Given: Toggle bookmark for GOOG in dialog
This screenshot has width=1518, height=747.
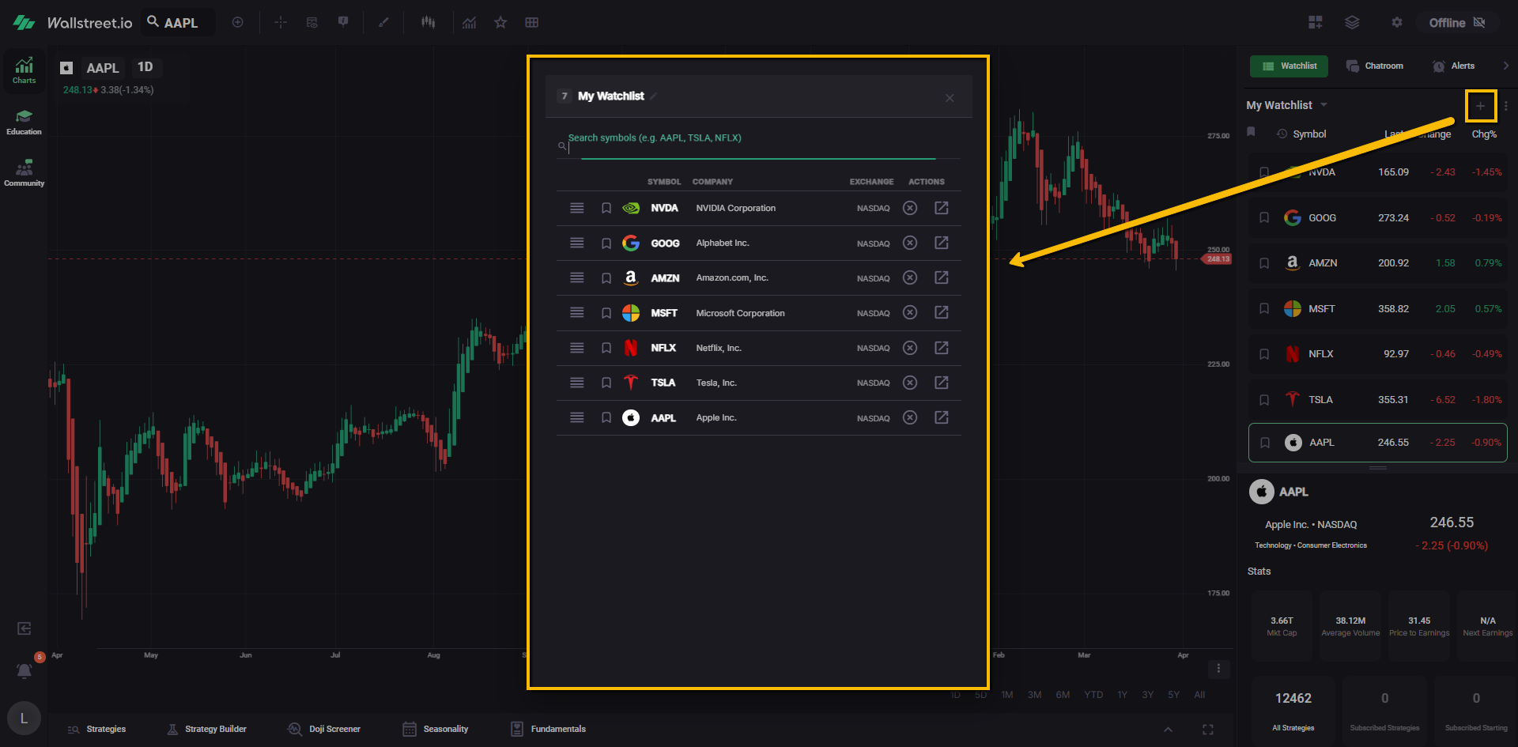Looking at the screenshot, I should click(x=606, y=243).
